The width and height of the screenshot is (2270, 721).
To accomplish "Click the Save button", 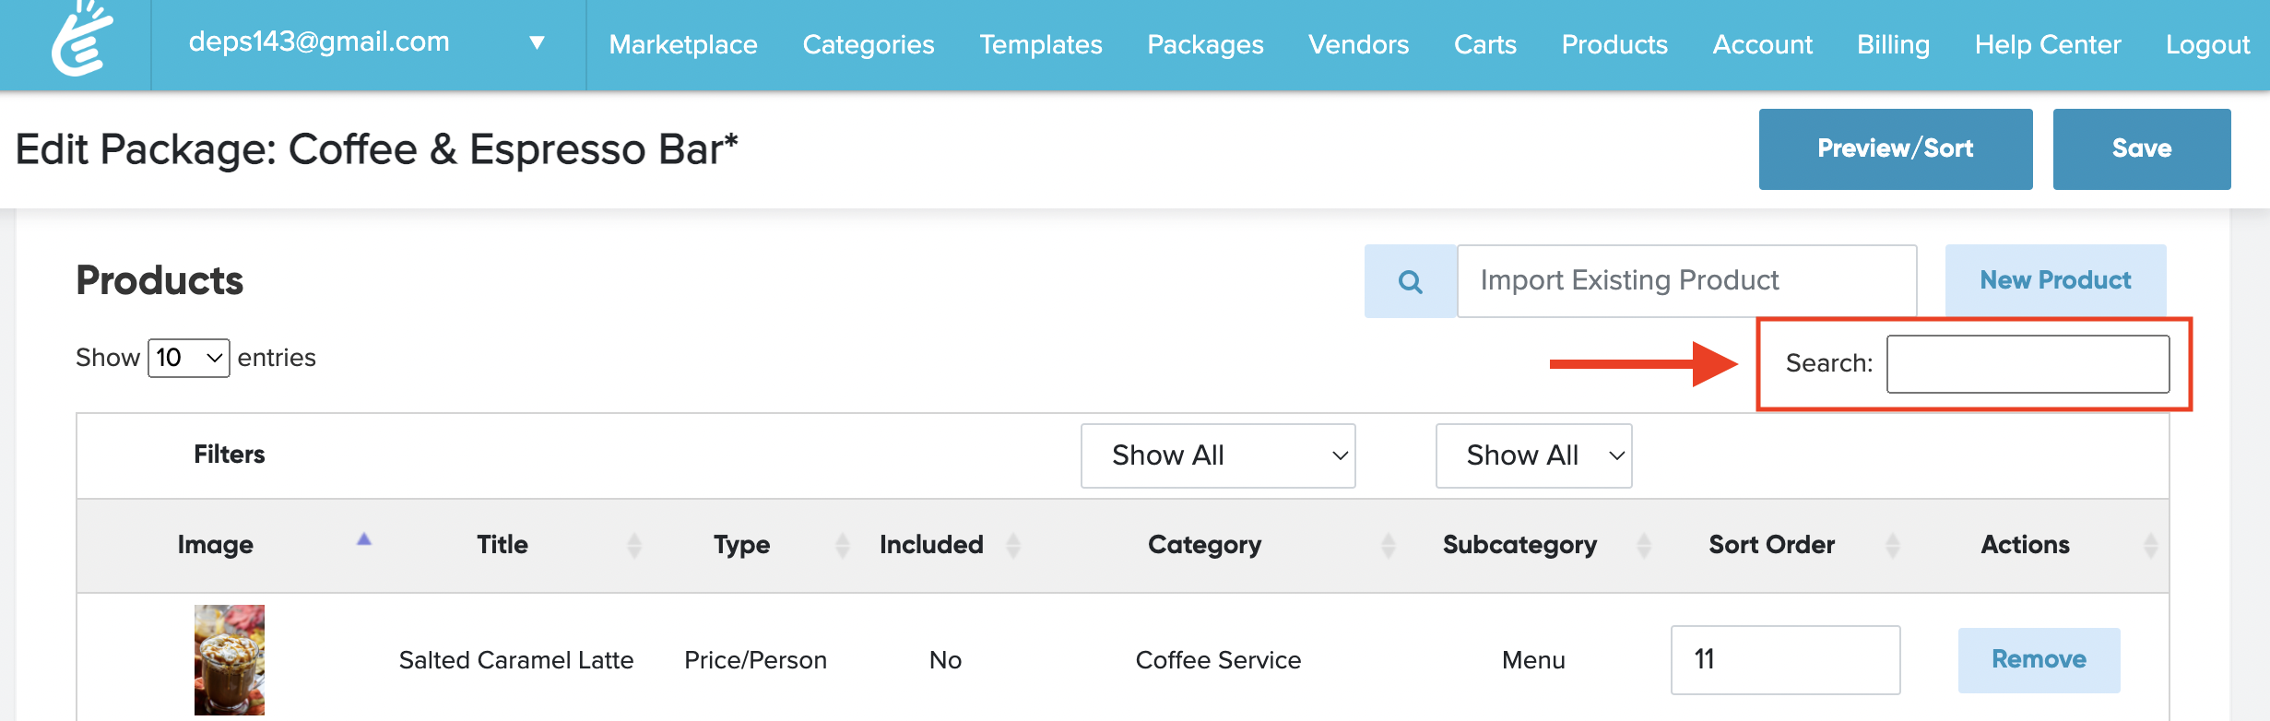I will coord(2141,148).
